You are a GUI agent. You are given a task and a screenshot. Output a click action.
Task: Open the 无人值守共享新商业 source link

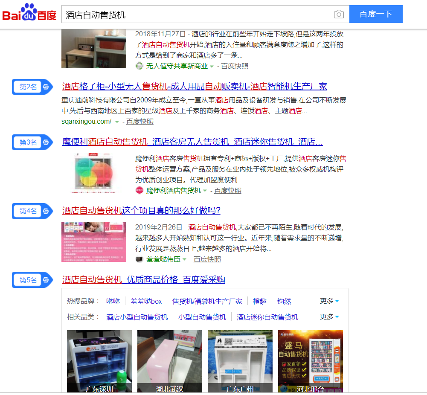[177, 66]
